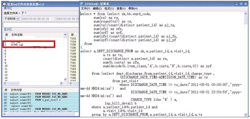Viewport: 250px width, 119px height.
Task: Click 'sum(zfy) as zfy,' line in Notepad
Action: click(108, 29)
